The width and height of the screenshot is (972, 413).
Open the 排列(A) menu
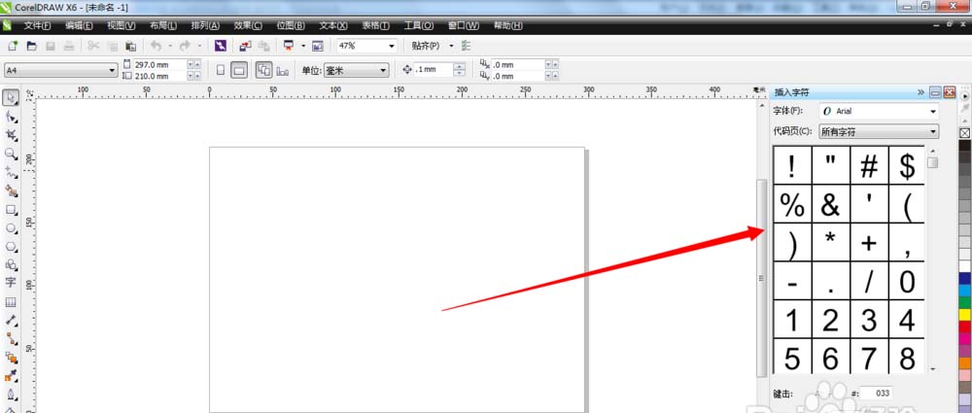point(205,26)
